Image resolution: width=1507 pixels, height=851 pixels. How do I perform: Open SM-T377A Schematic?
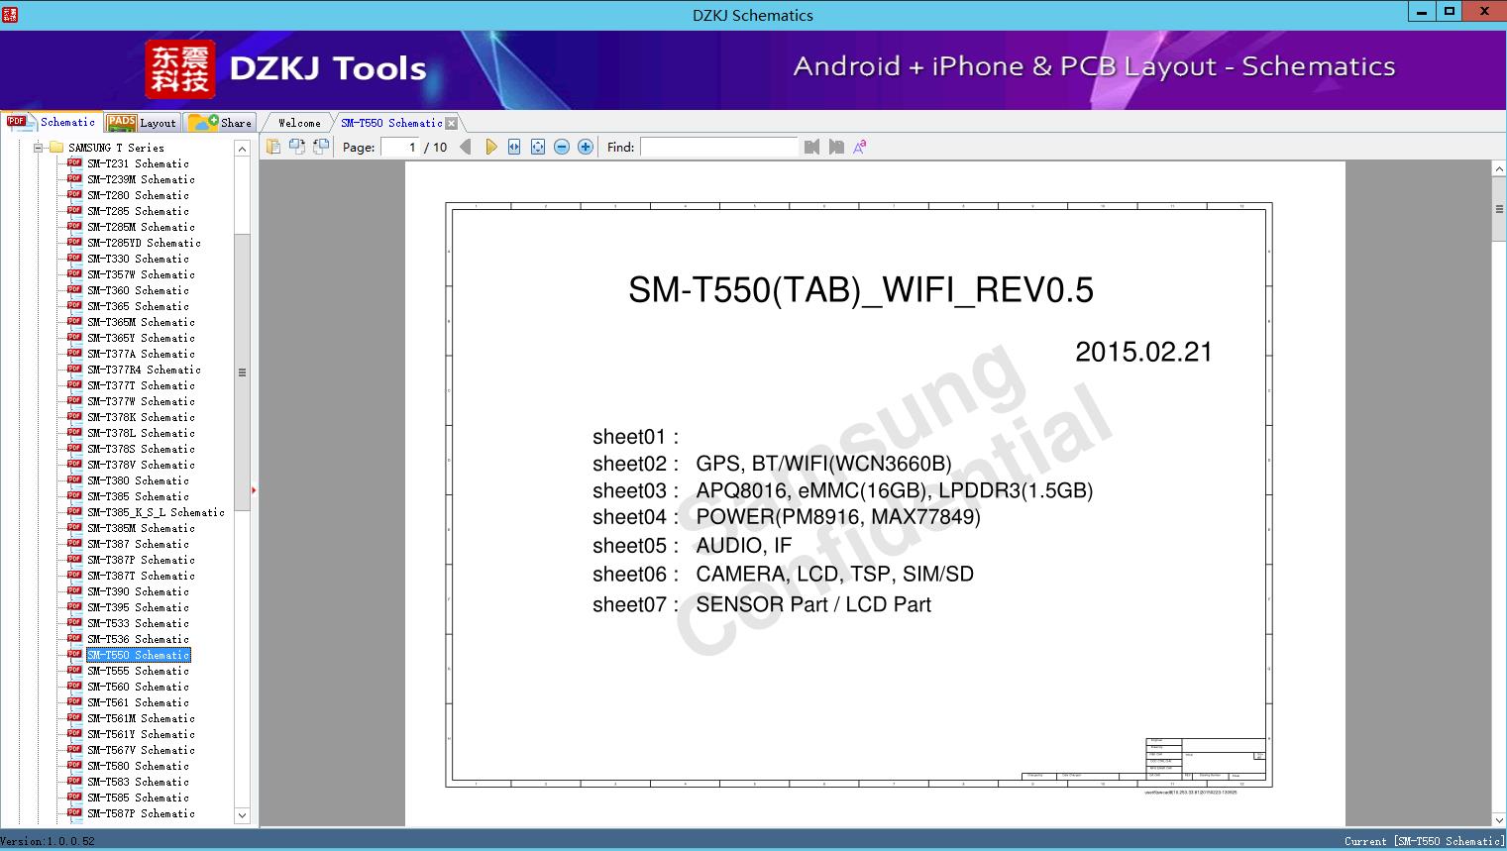[141, 354]
